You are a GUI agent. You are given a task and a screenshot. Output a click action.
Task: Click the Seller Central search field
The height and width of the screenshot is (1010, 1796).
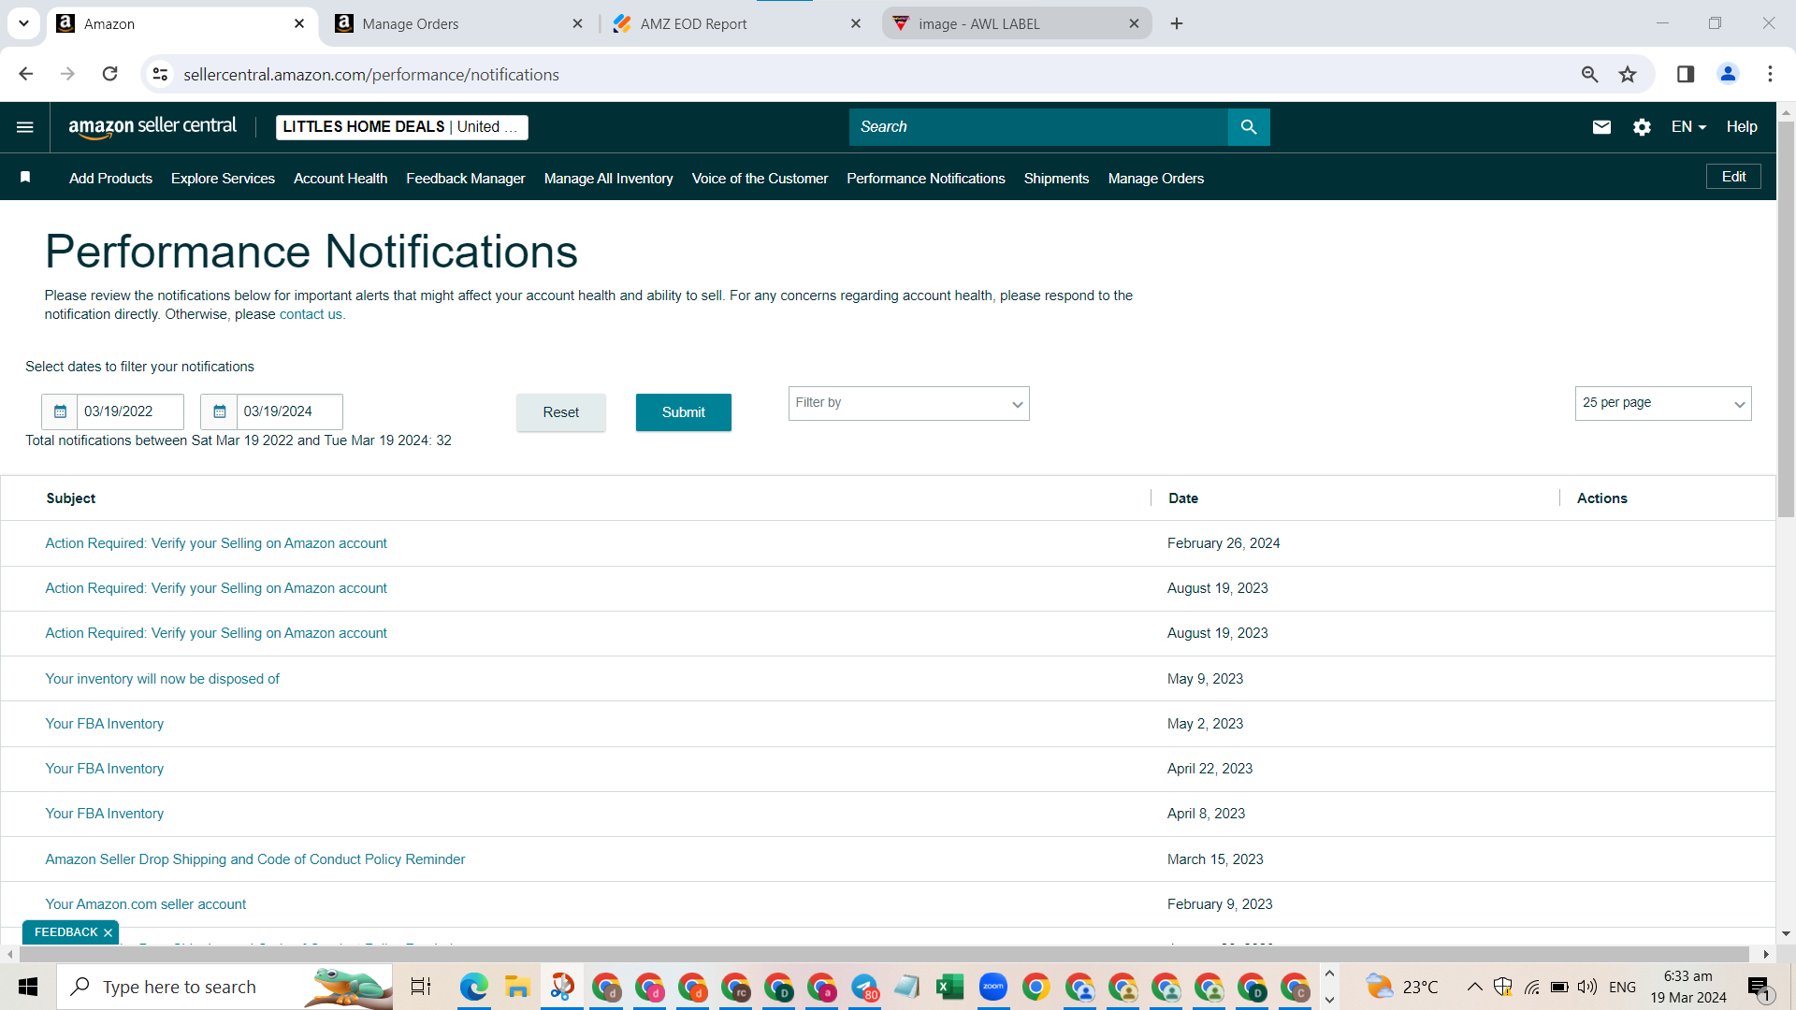click(x=1038, y=127)
